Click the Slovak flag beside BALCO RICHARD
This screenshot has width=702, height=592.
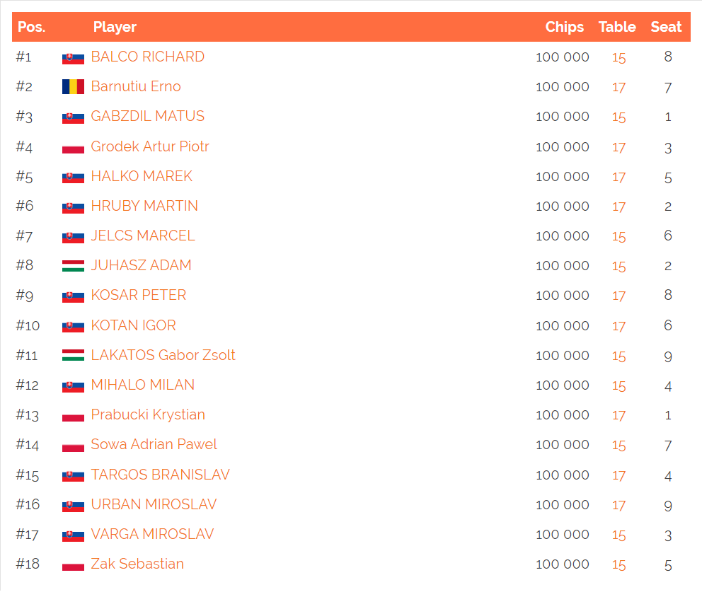click(73, 57)
